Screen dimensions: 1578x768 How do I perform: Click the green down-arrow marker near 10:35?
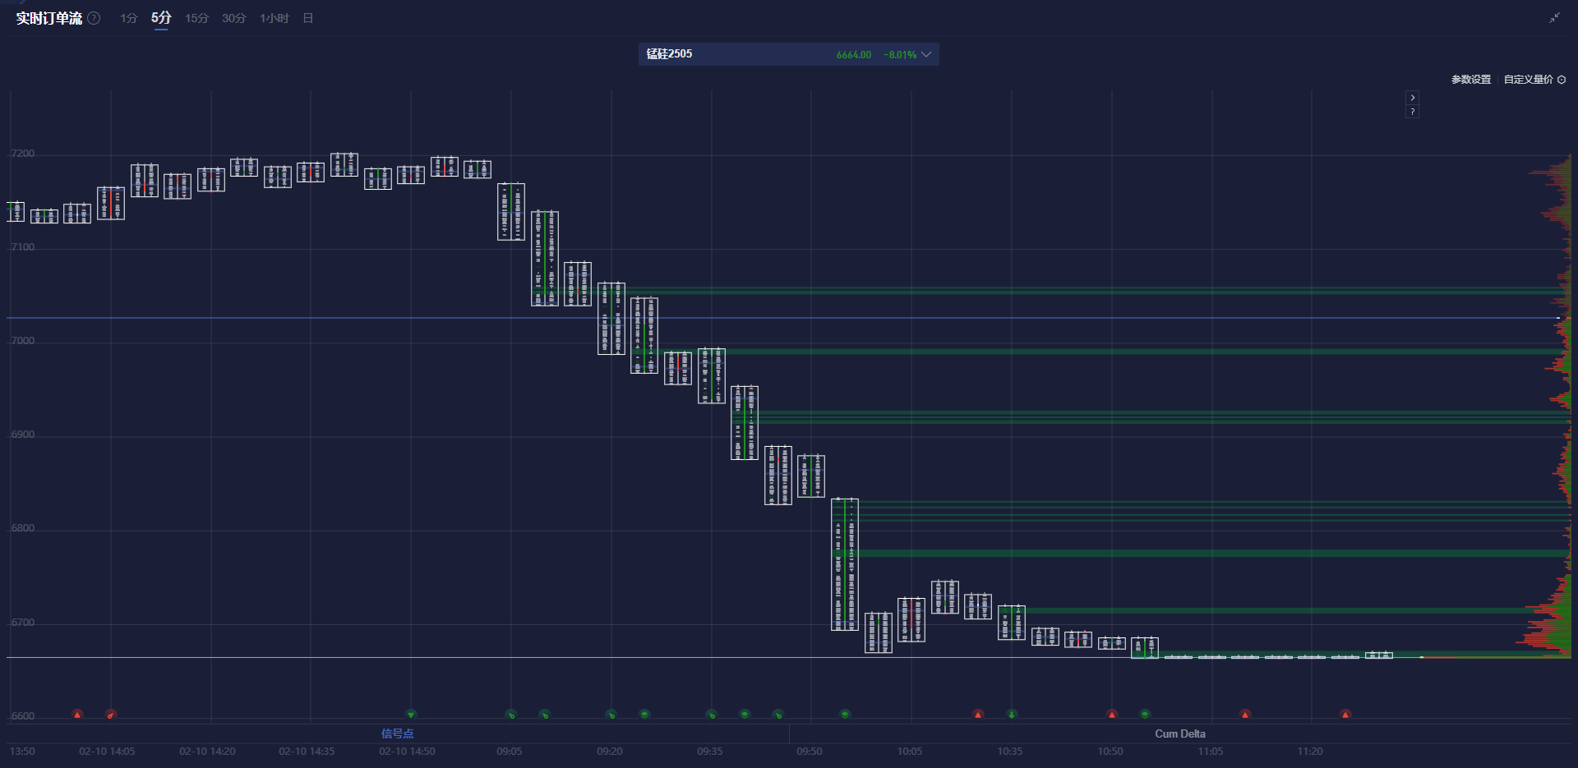point(1012,715)
